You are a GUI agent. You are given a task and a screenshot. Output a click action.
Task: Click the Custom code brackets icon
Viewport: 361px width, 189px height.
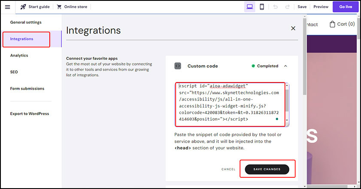pos(178,66)
